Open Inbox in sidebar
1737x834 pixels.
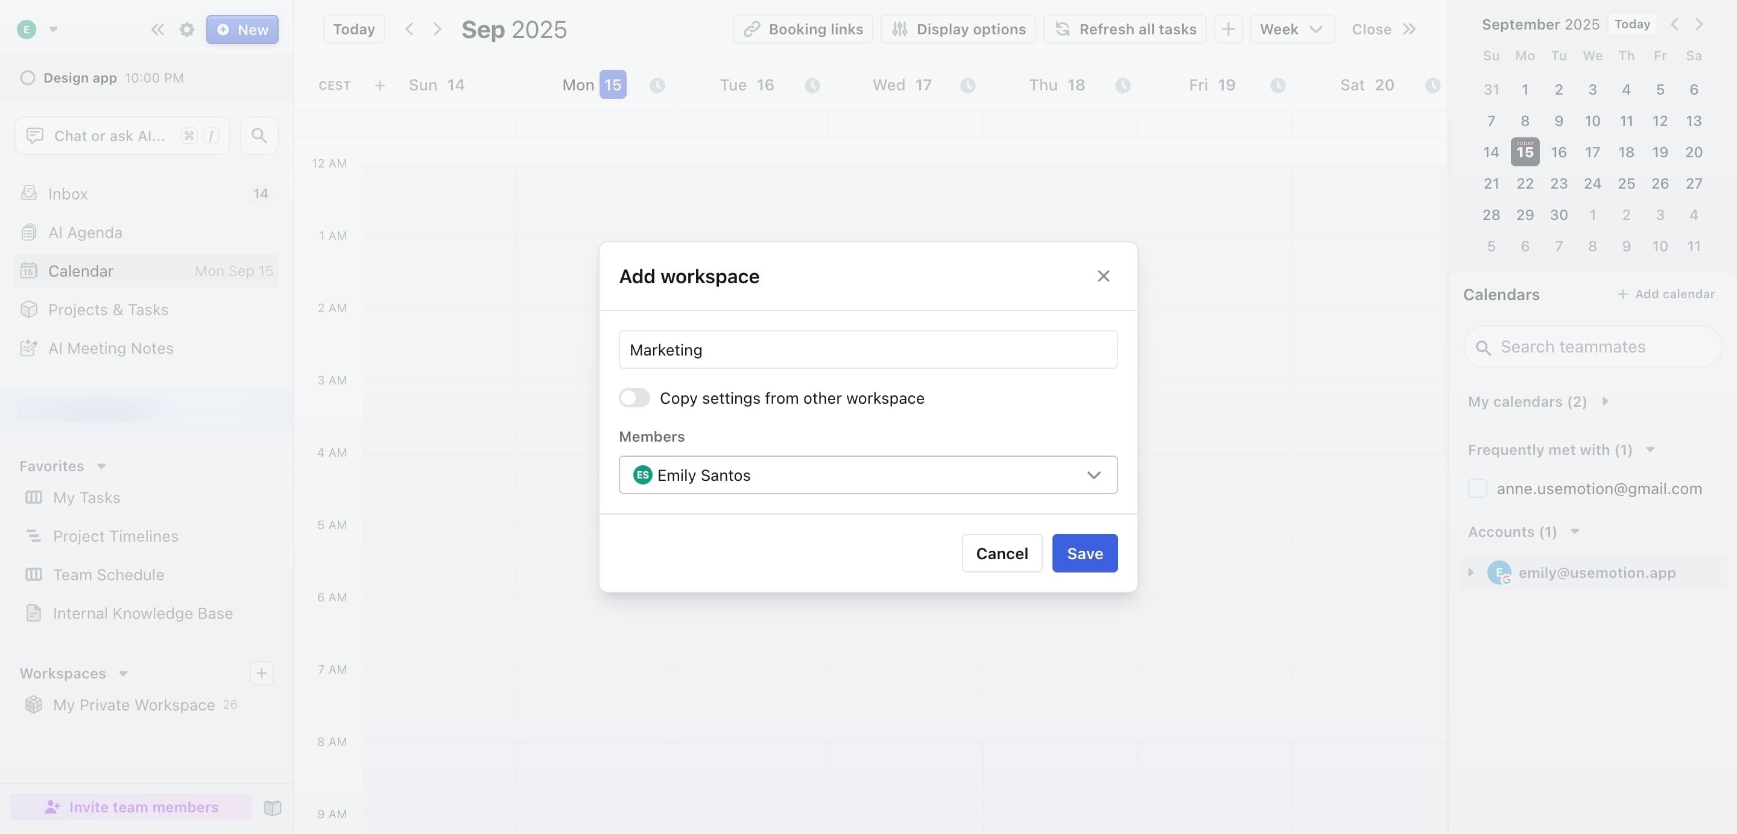click(x=147, y=194)
